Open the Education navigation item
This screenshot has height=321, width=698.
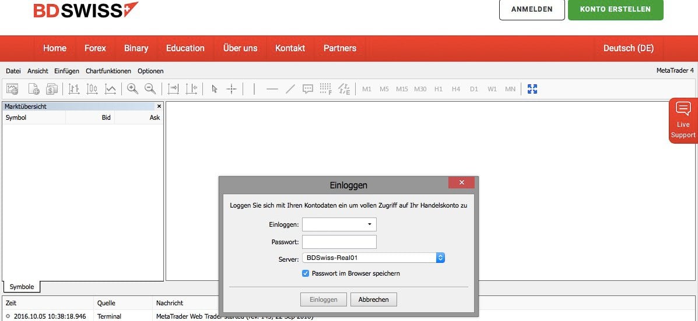pos(185,48)
